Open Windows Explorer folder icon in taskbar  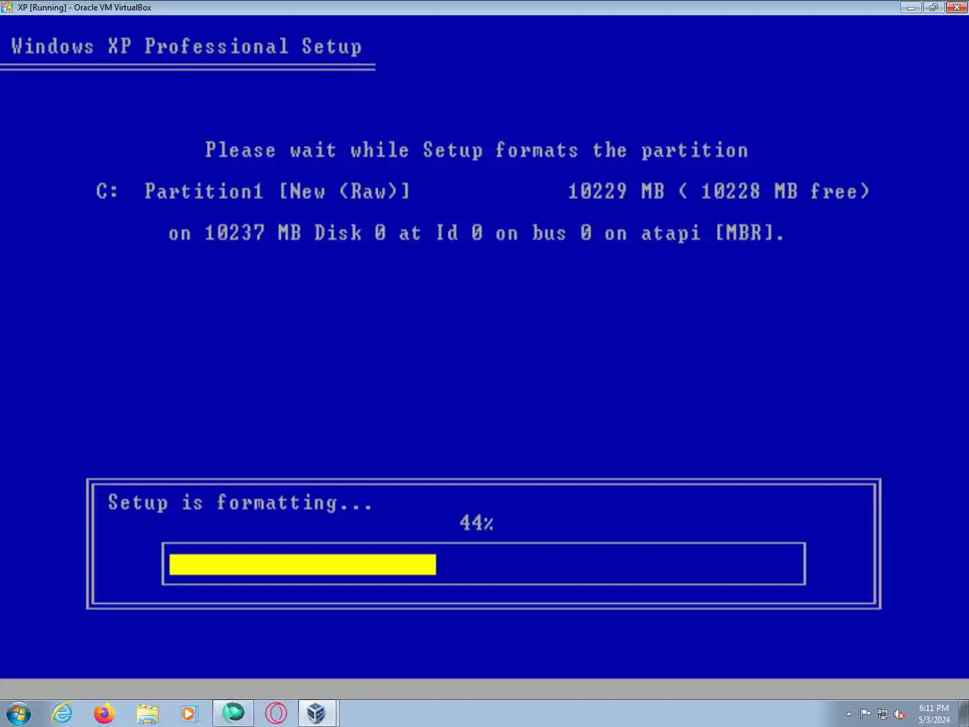pos(147,713)
